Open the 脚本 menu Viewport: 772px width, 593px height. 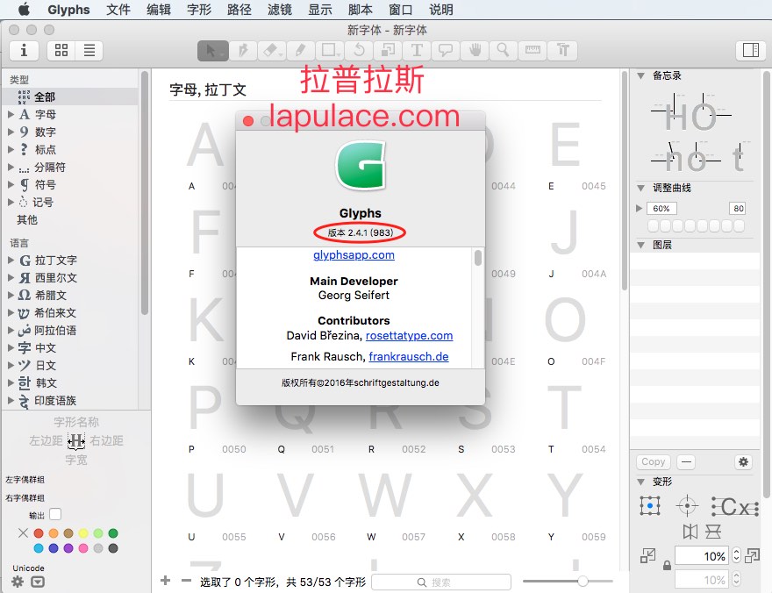pyautogui.click(x=360, y=10)
